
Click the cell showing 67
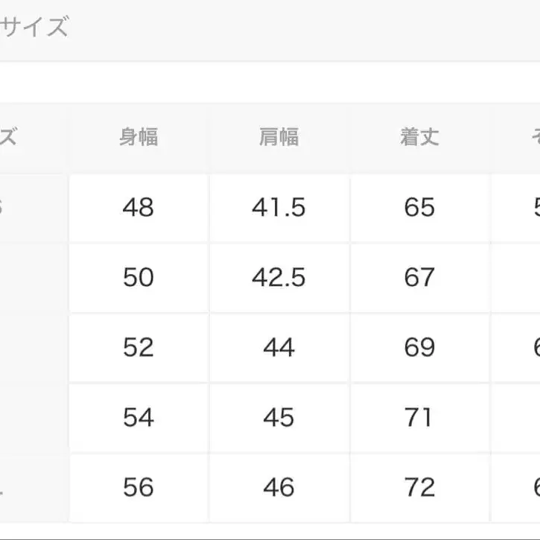(x=419, y=278)
